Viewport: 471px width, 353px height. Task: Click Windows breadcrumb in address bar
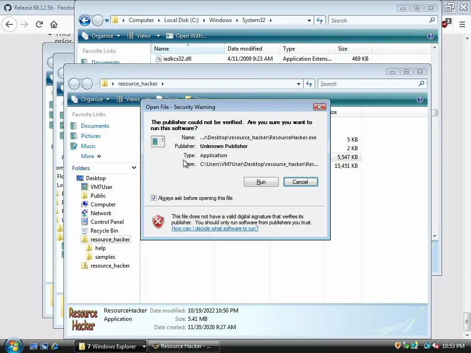pos(220,20)
